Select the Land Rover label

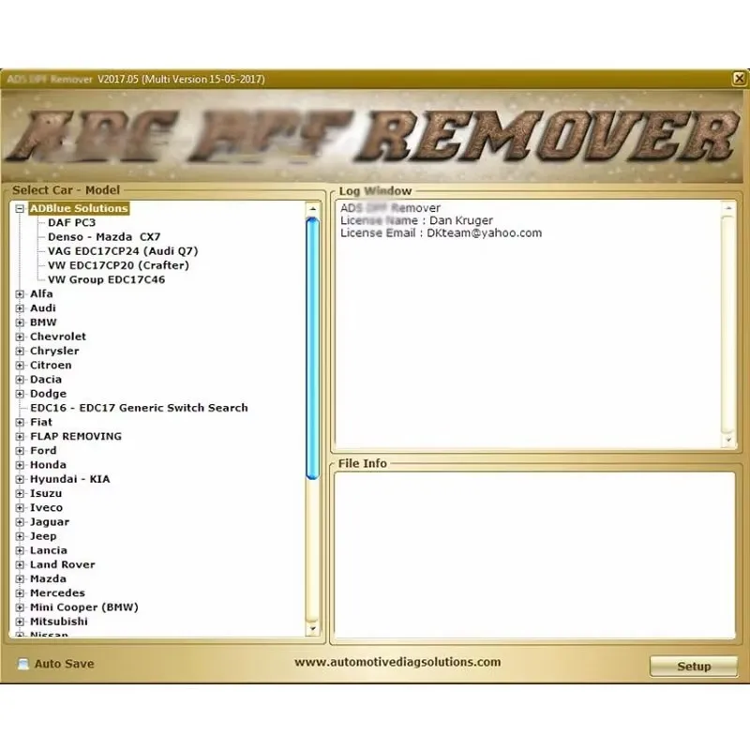tap(63, 565)
